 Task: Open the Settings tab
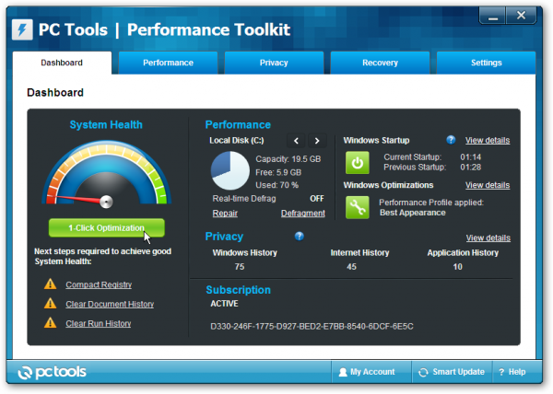[x=486, y=63]
